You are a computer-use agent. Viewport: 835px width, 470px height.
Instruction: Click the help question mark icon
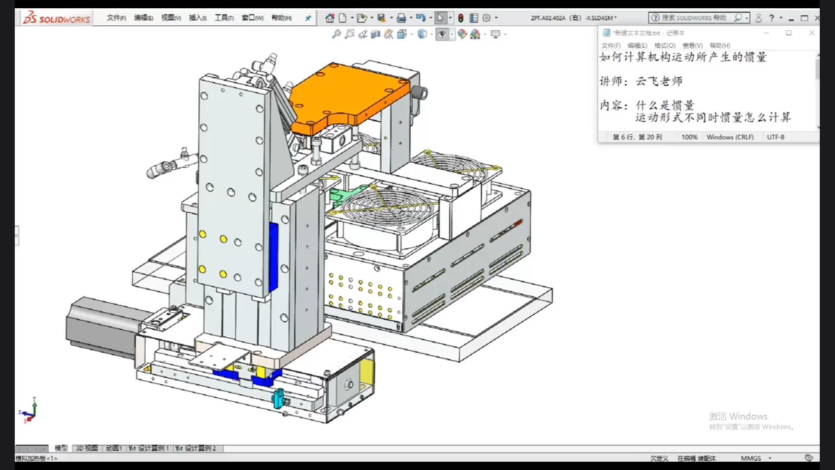[x=772, y=18]
